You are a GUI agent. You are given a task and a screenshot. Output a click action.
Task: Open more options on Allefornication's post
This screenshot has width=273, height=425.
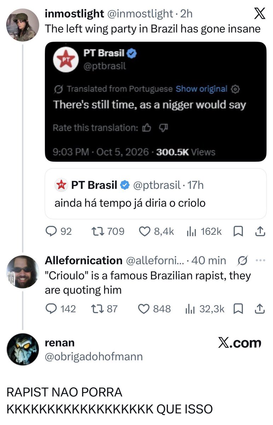(x=260, y=260)
